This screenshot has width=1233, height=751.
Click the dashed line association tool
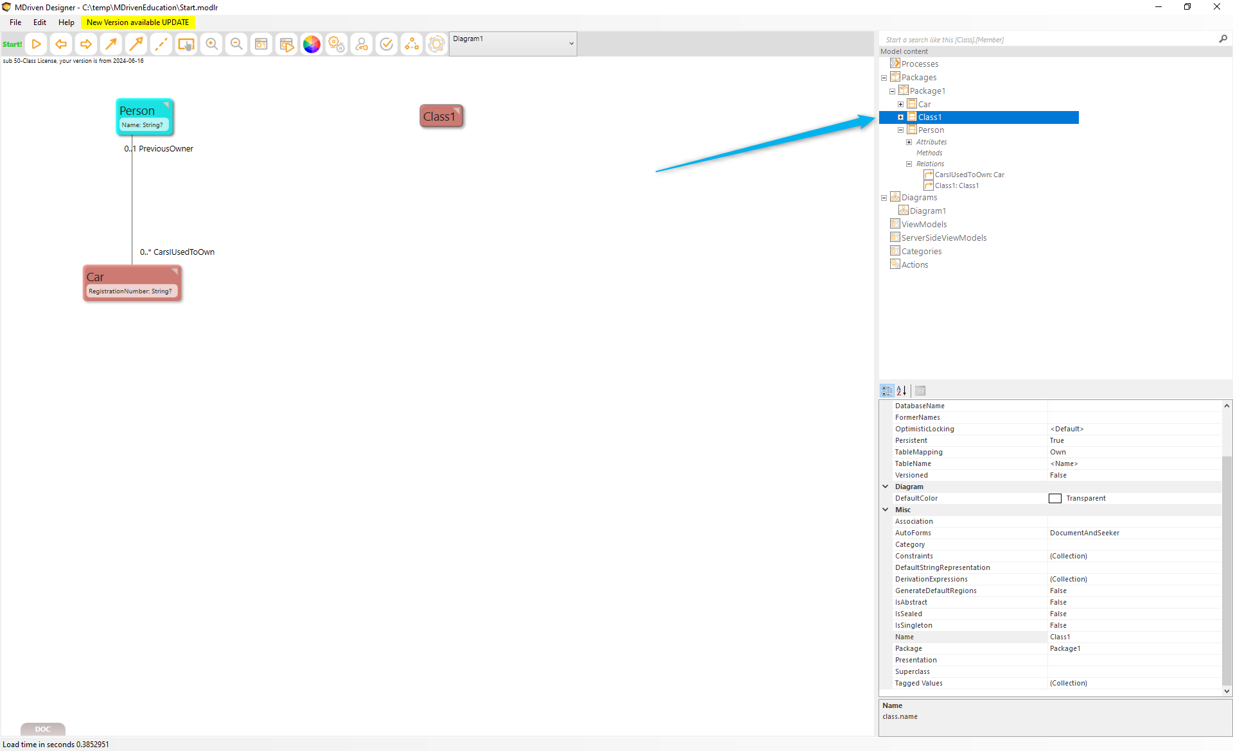tap(161, 44)
